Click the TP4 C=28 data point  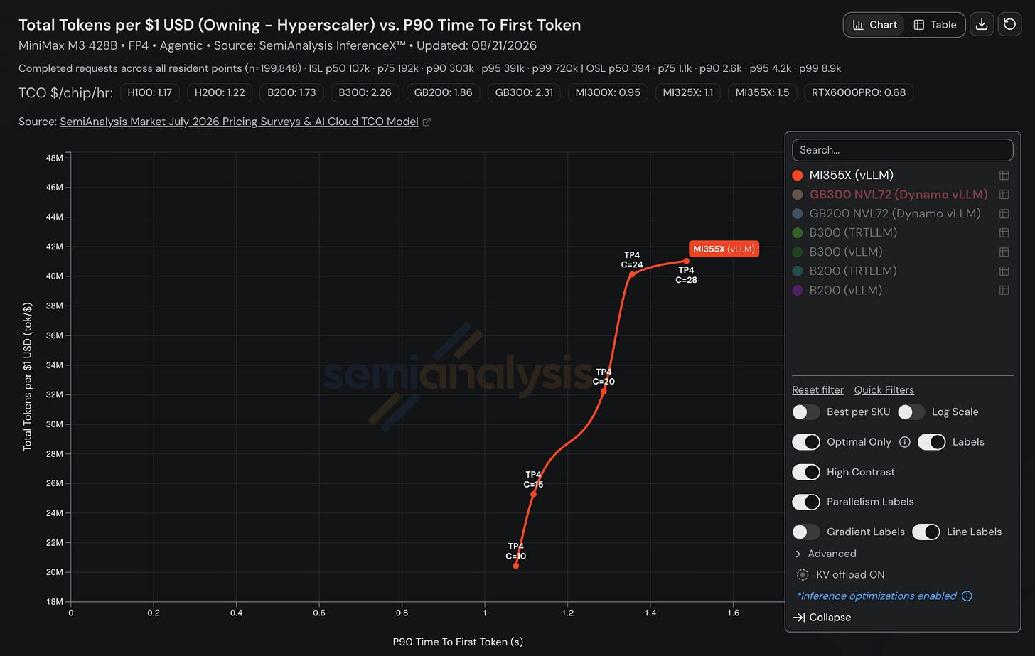[686, 261]
